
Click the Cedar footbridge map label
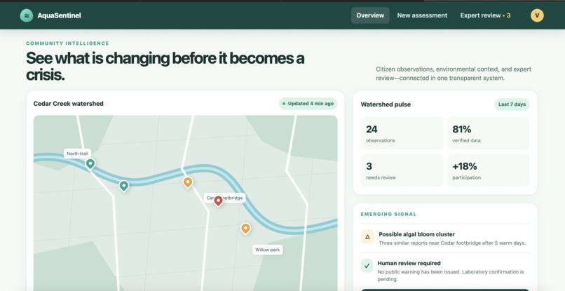pos(224,198)
